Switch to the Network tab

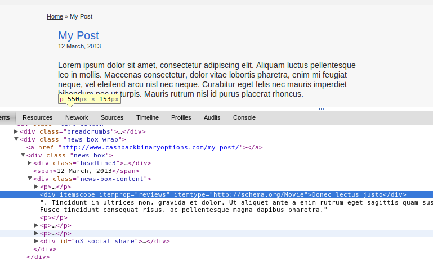pos(77,117)
